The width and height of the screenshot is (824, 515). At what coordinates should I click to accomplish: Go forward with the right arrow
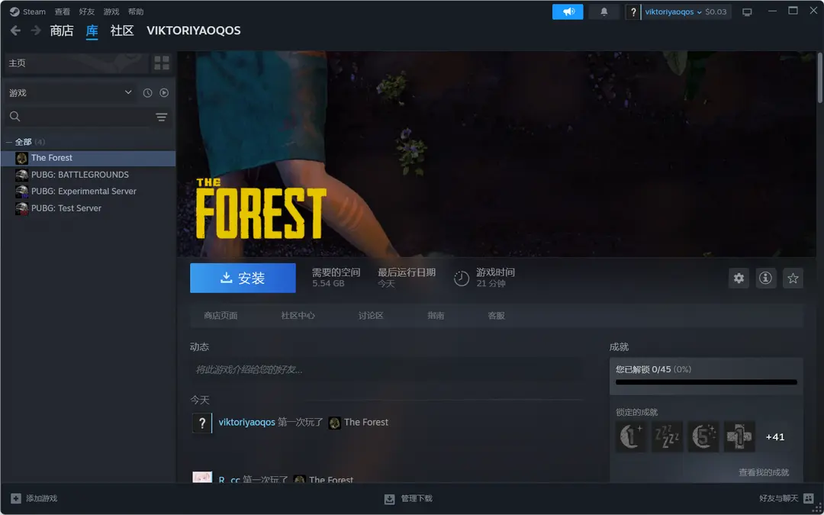pyautogui.click(x=36, y=31)
